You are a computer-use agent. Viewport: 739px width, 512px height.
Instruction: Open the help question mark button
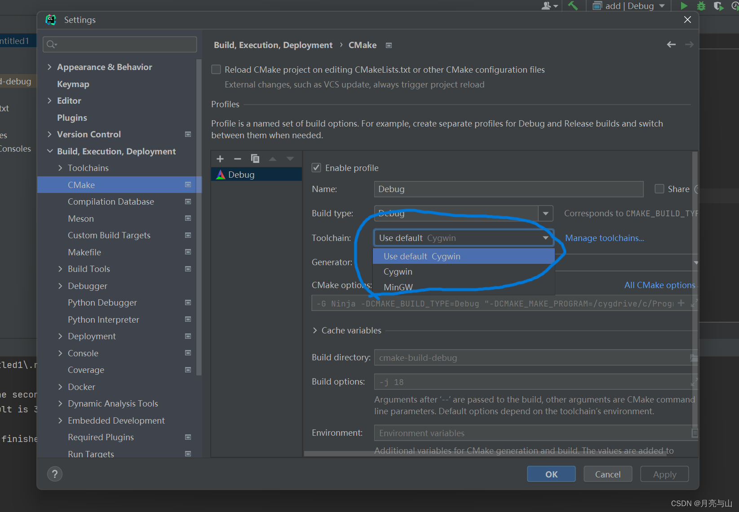tap(55, 474)
